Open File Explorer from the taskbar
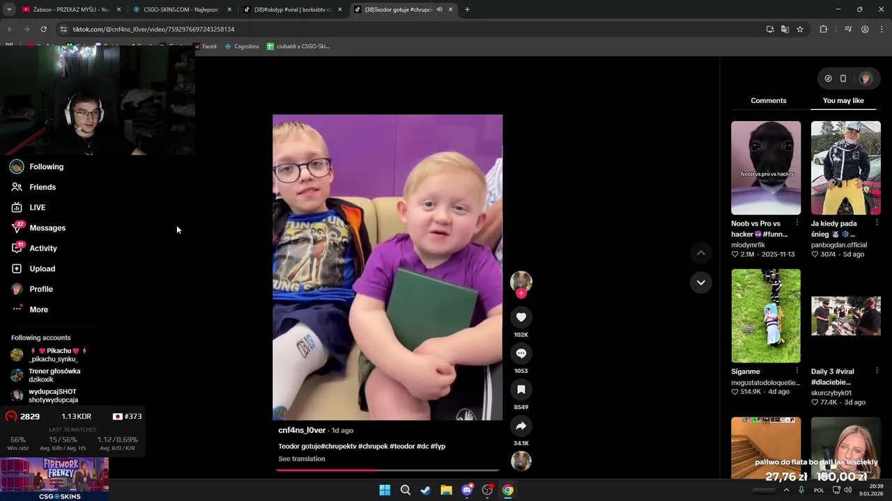892x501 pixels. pyautogui.click(x=446, y=490)
